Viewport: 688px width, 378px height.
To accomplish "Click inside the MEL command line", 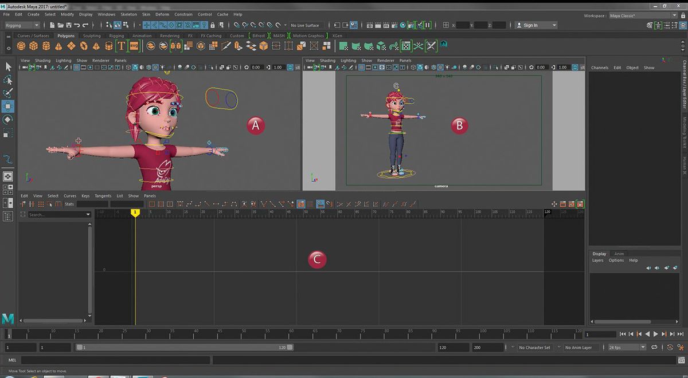I will tap(115, 360).
